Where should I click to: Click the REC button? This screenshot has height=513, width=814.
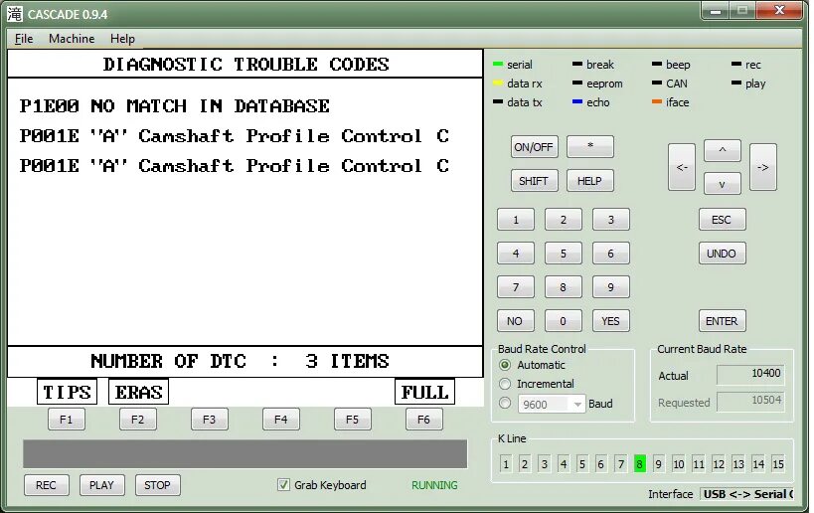[x=47, y=485]
